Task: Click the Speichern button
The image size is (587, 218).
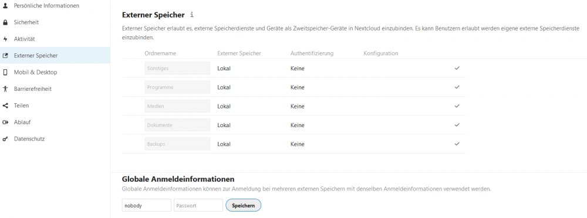Action: click(x=244, y=205)
